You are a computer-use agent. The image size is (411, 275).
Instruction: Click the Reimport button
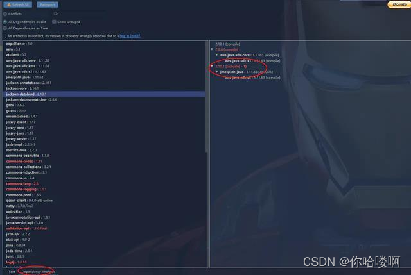(48, 4)
